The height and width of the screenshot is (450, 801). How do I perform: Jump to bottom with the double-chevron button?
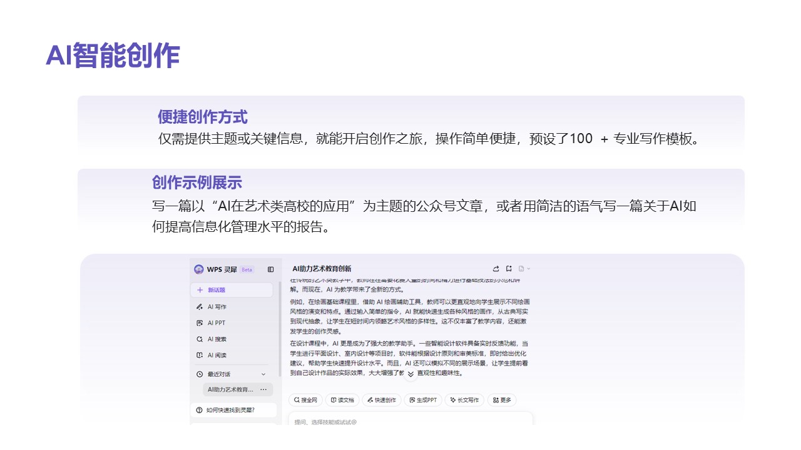411,374
